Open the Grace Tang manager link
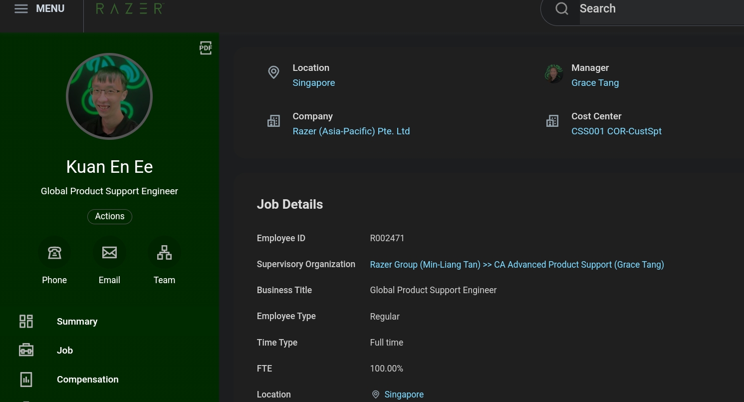This screenshot has width=744, height=402. pyautogui.click(x=595, y=83)
